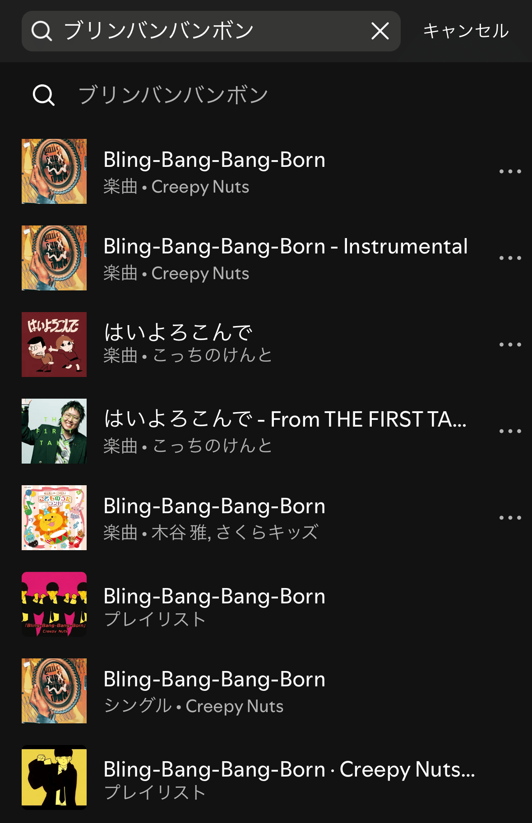This screenshot has height=823, width=532.
Task: Open more options for 木谷 雅 version
Action: (x=510, y=518)
